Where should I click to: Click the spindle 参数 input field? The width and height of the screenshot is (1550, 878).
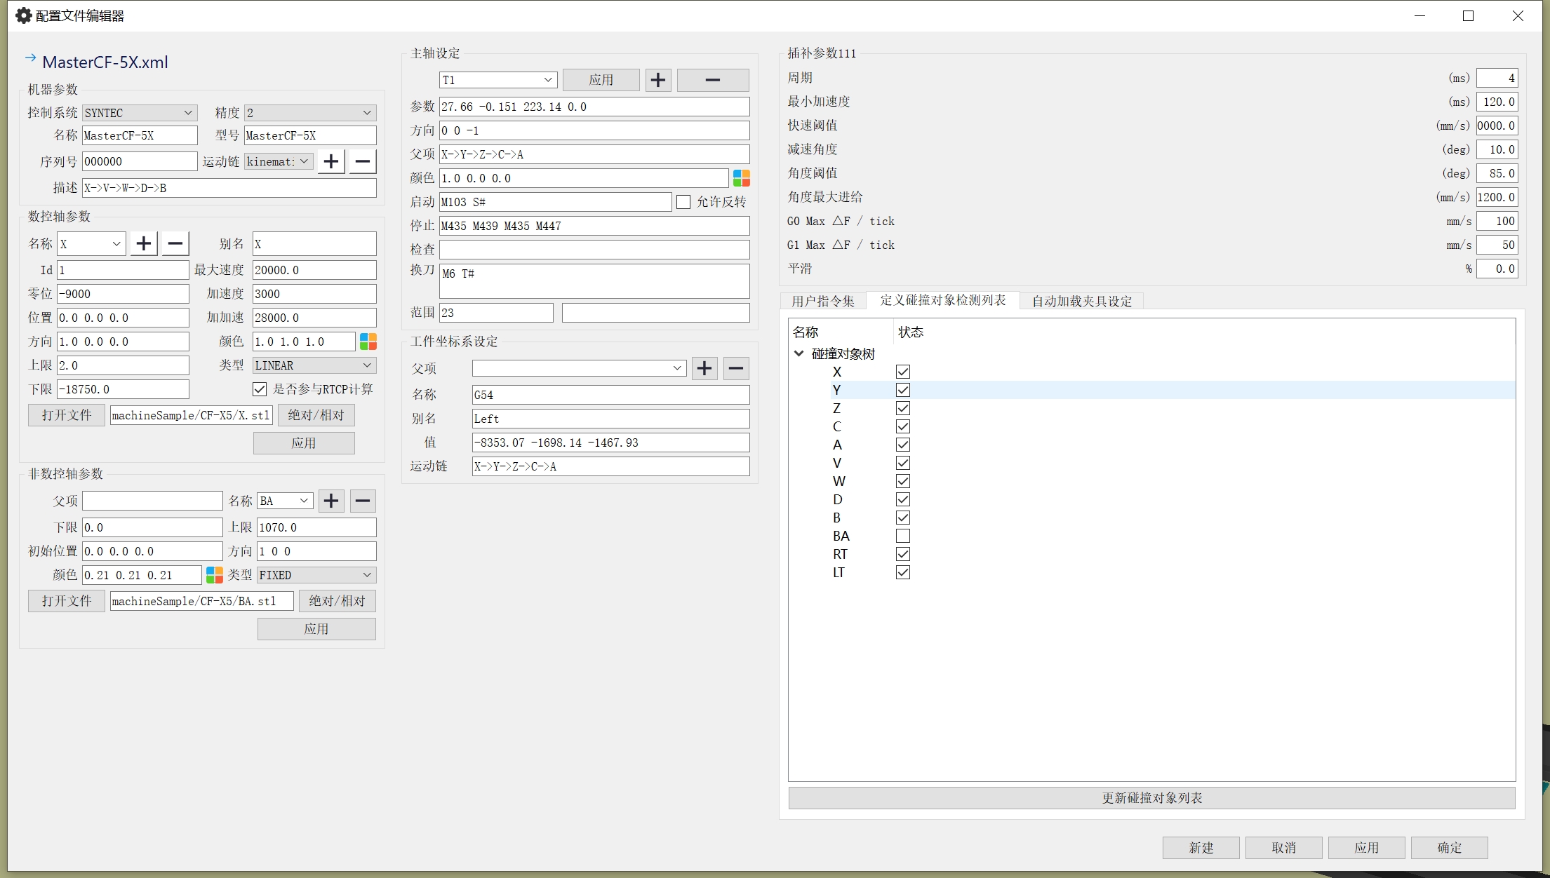[x=594, y=107]
